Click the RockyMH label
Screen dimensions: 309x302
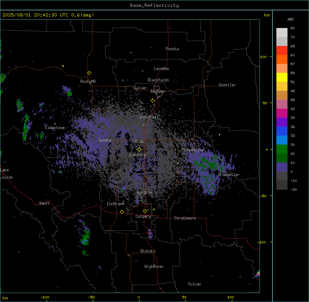[88, 81]
